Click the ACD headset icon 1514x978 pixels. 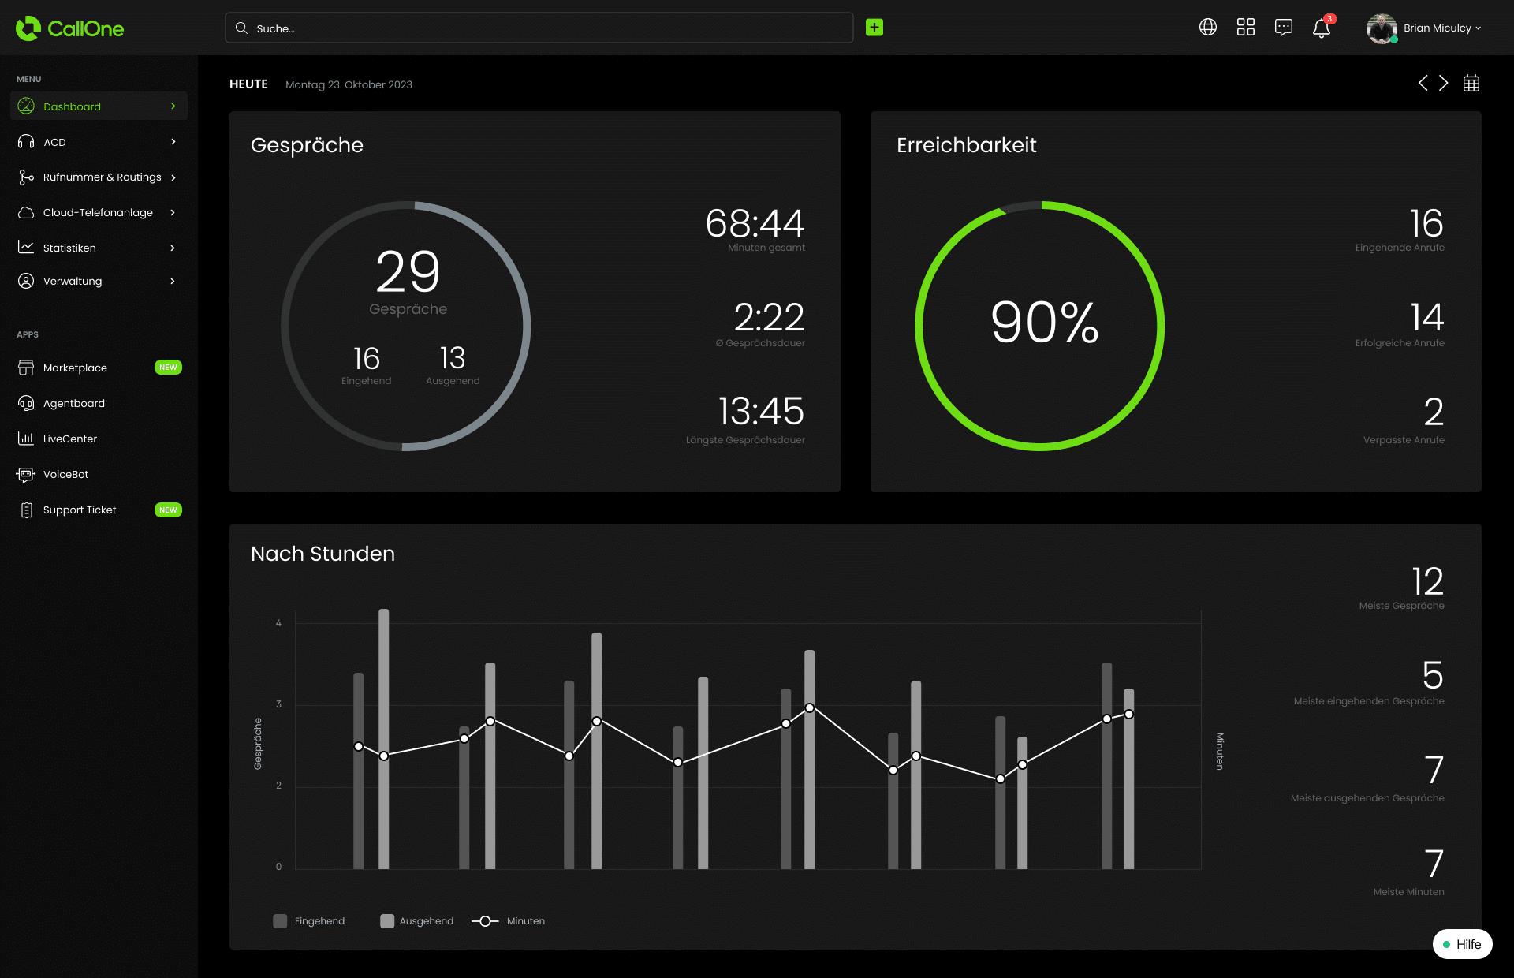click(26, 142)
